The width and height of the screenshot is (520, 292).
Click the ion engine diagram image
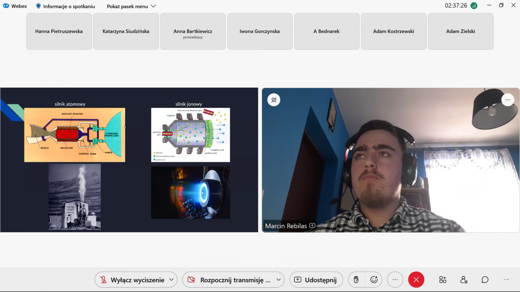(191, 135)
